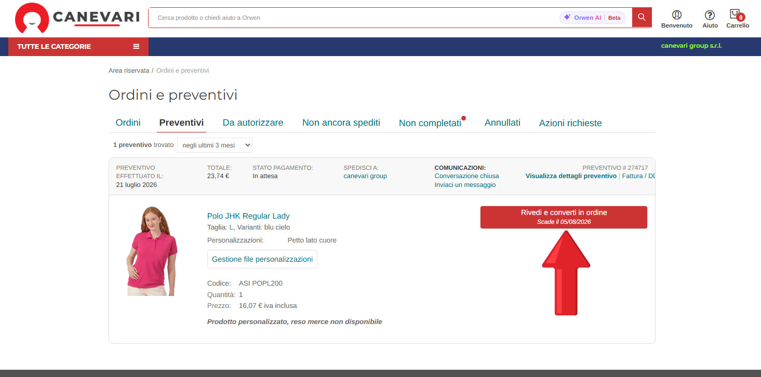Switch to the Ordini tab

[x=128, y=123]
